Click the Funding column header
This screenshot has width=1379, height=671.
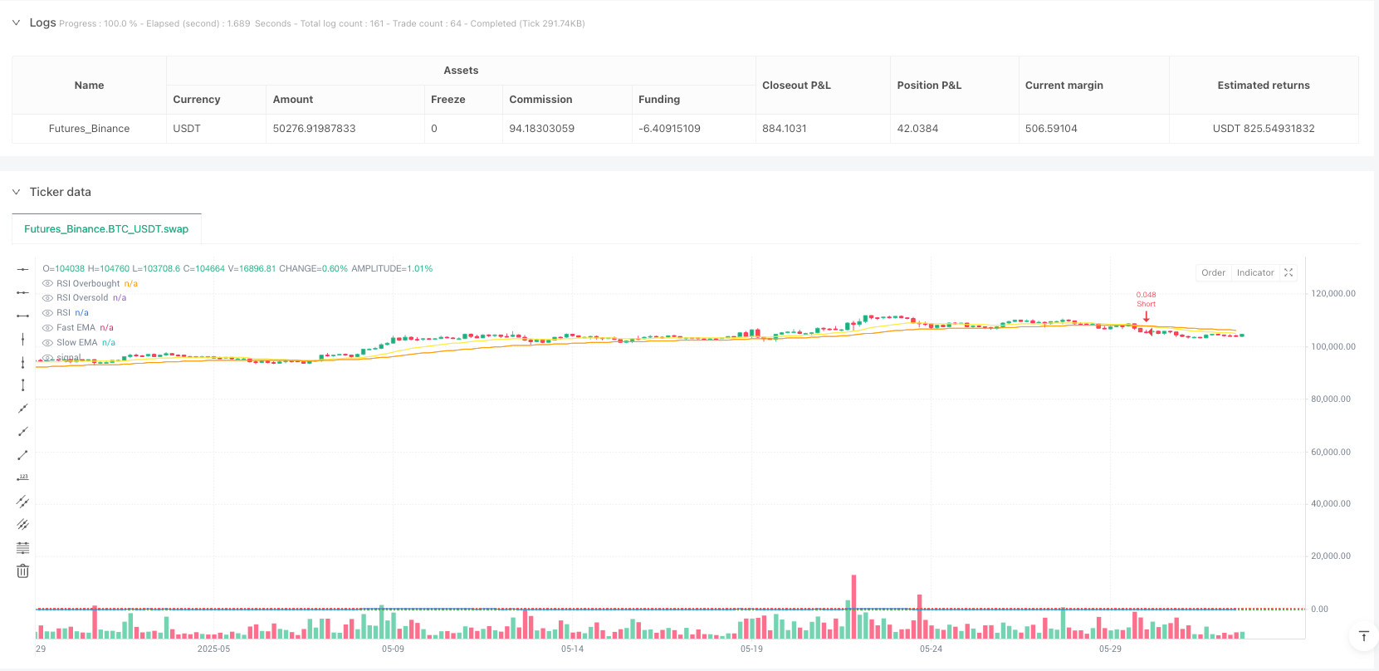(659, 100)
